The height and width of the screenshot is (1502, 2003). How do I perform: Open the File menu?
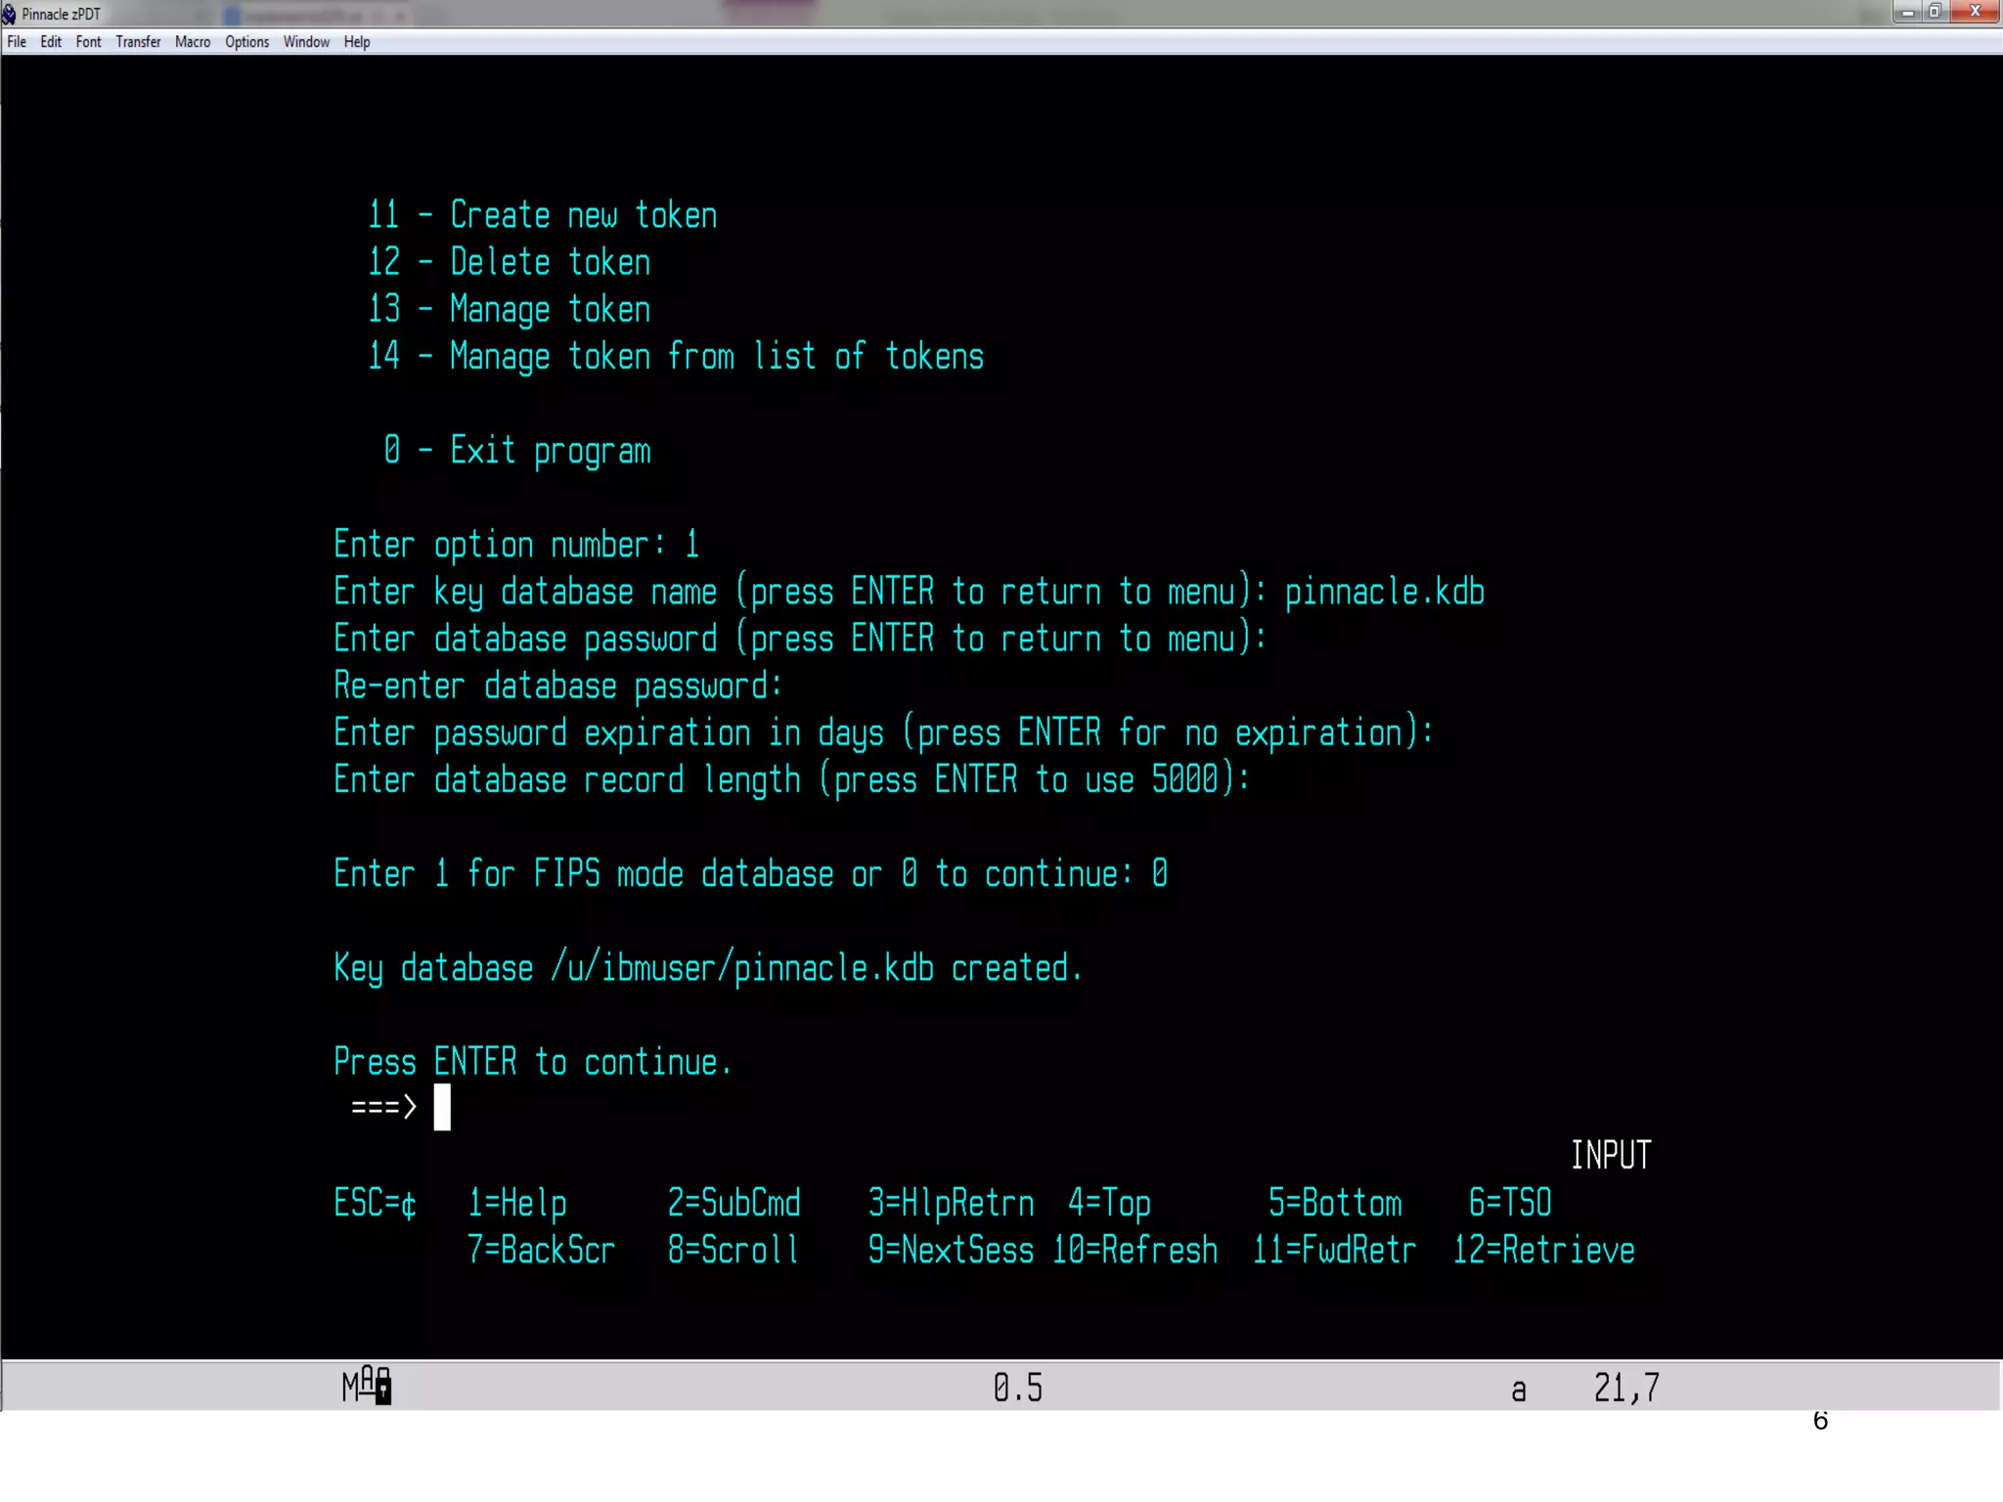click(17, 42)
